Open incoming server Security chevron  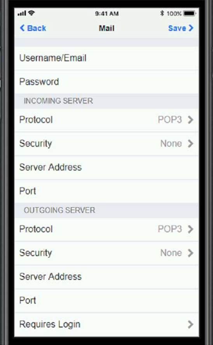190,144
